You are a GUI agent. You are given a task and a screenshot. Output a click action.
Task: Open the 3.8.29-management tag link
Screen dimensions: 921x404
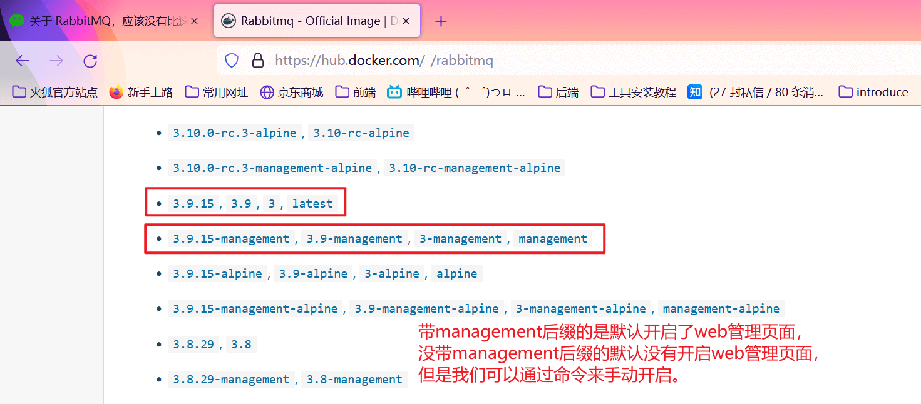click(231, 379)
